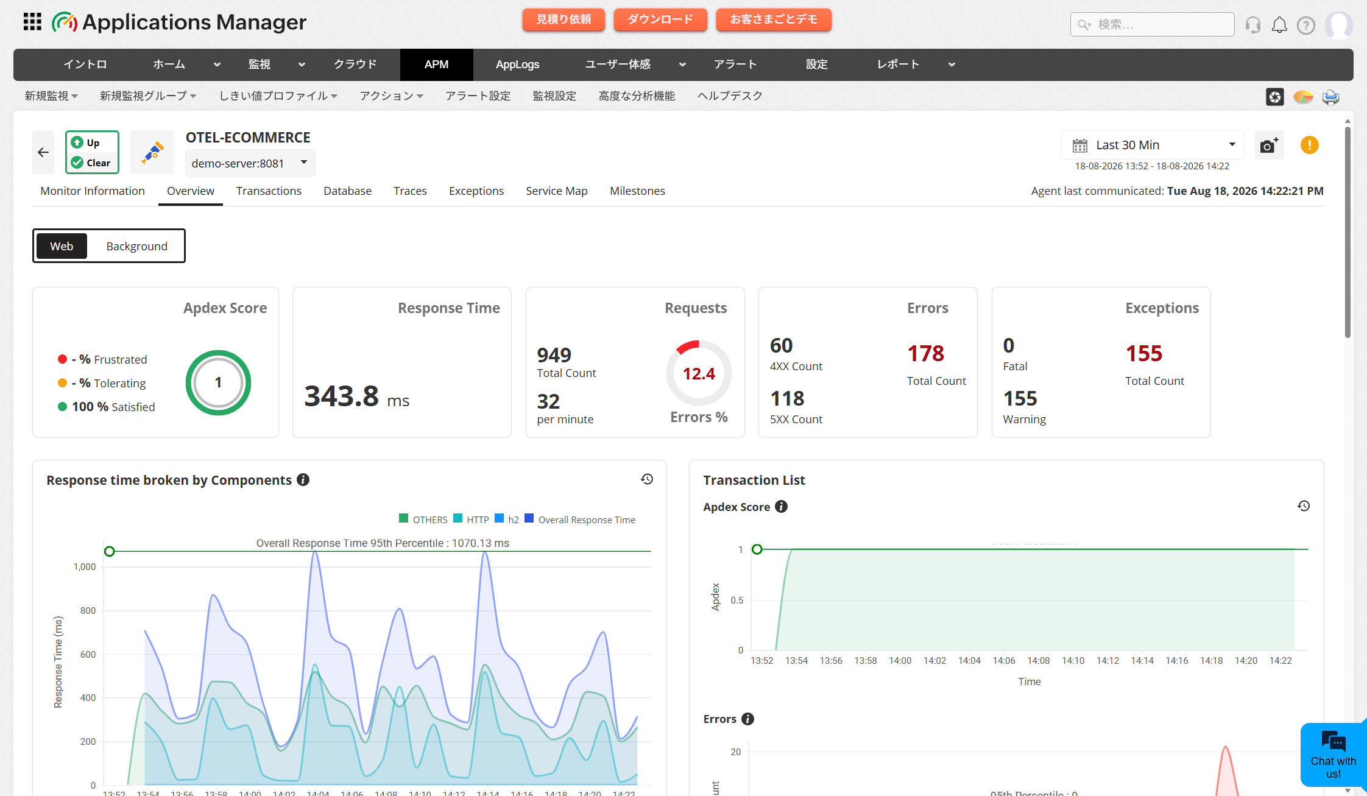Open the user profile avatar
The height and width of the screenshot is (796, 1367).
pyautogui.click(x=1338, y=25)
